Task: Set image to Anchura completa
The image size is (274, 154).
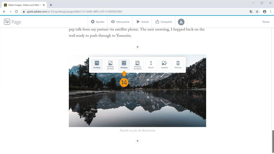Action: pyautogui.click(x=137, y=65)
